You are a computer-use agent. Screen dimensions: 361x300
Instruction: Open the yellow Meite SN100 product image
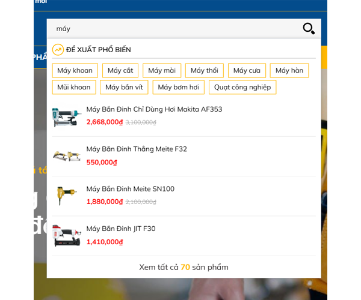pyautogui.click(x=64, y=196)
